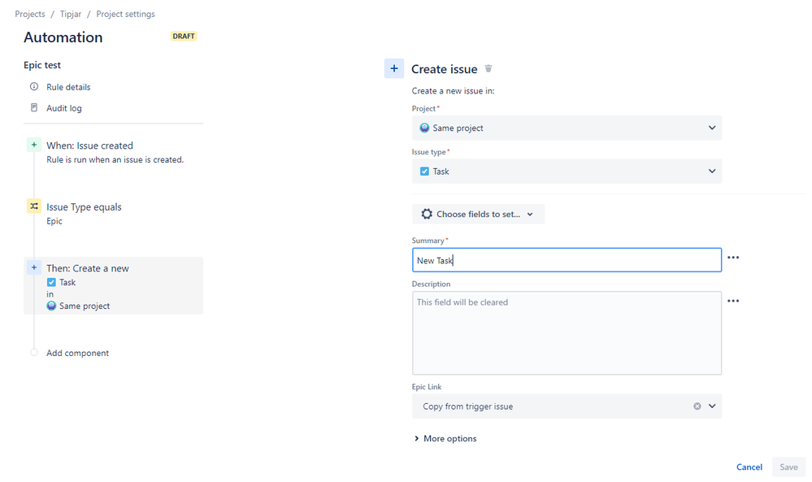
Task: Click the Epic value under Issue Type equals
Action: (54, 221)
